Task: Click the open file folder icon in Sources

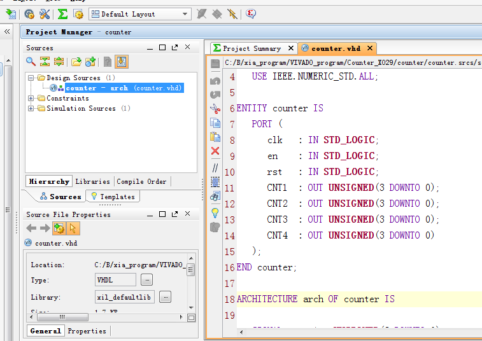Action: click(x=76, y=62)
